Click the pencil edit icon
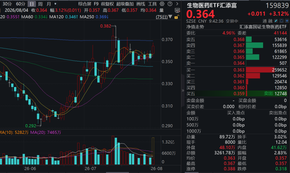The height and width of the screenshot is (173, 290). click(276, 21)
